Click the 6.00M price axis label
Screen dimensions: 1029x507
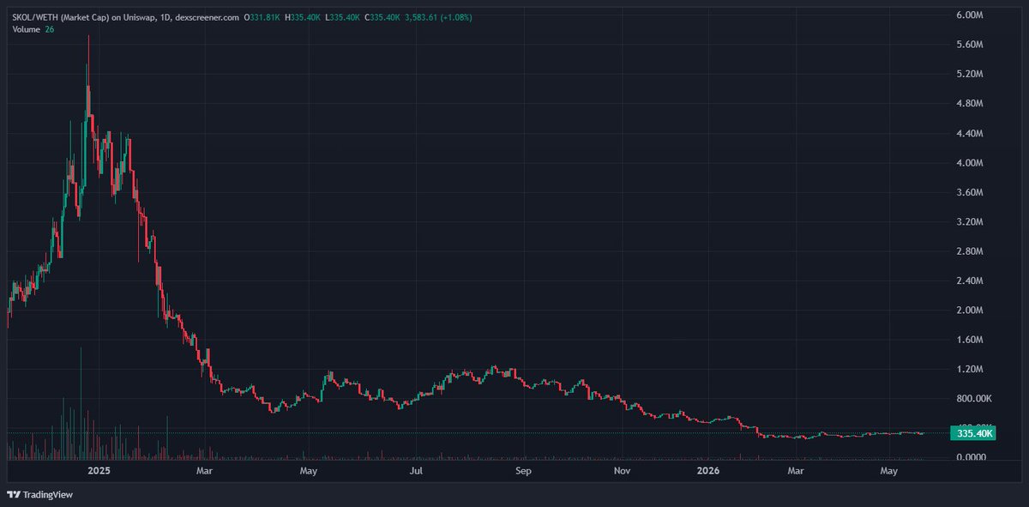(x=969, y=15)
